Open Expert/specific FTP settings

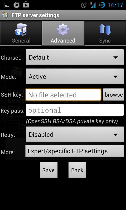point(75,151)
